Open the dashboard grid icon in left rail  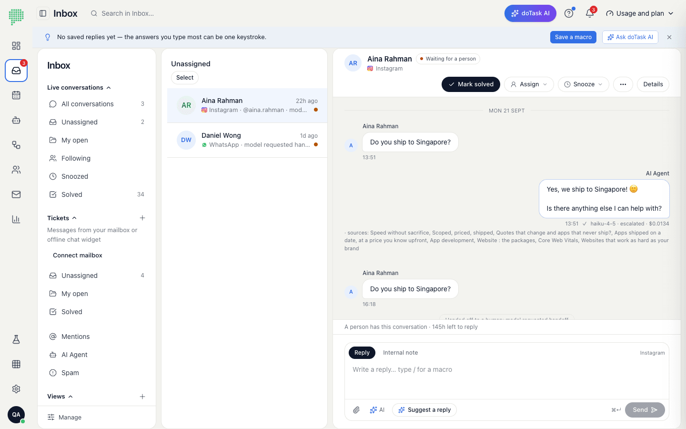pos(16,46)
